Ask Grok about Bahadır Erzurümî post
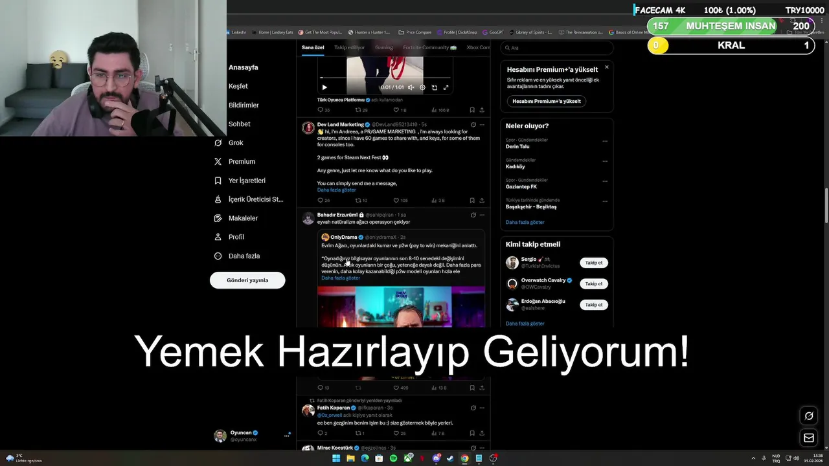The image size is (829, 466). pyautogui.click(x=473, y=215)
